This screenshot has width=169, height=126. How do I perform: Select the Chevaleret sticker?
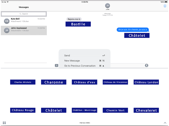point(146,110)
